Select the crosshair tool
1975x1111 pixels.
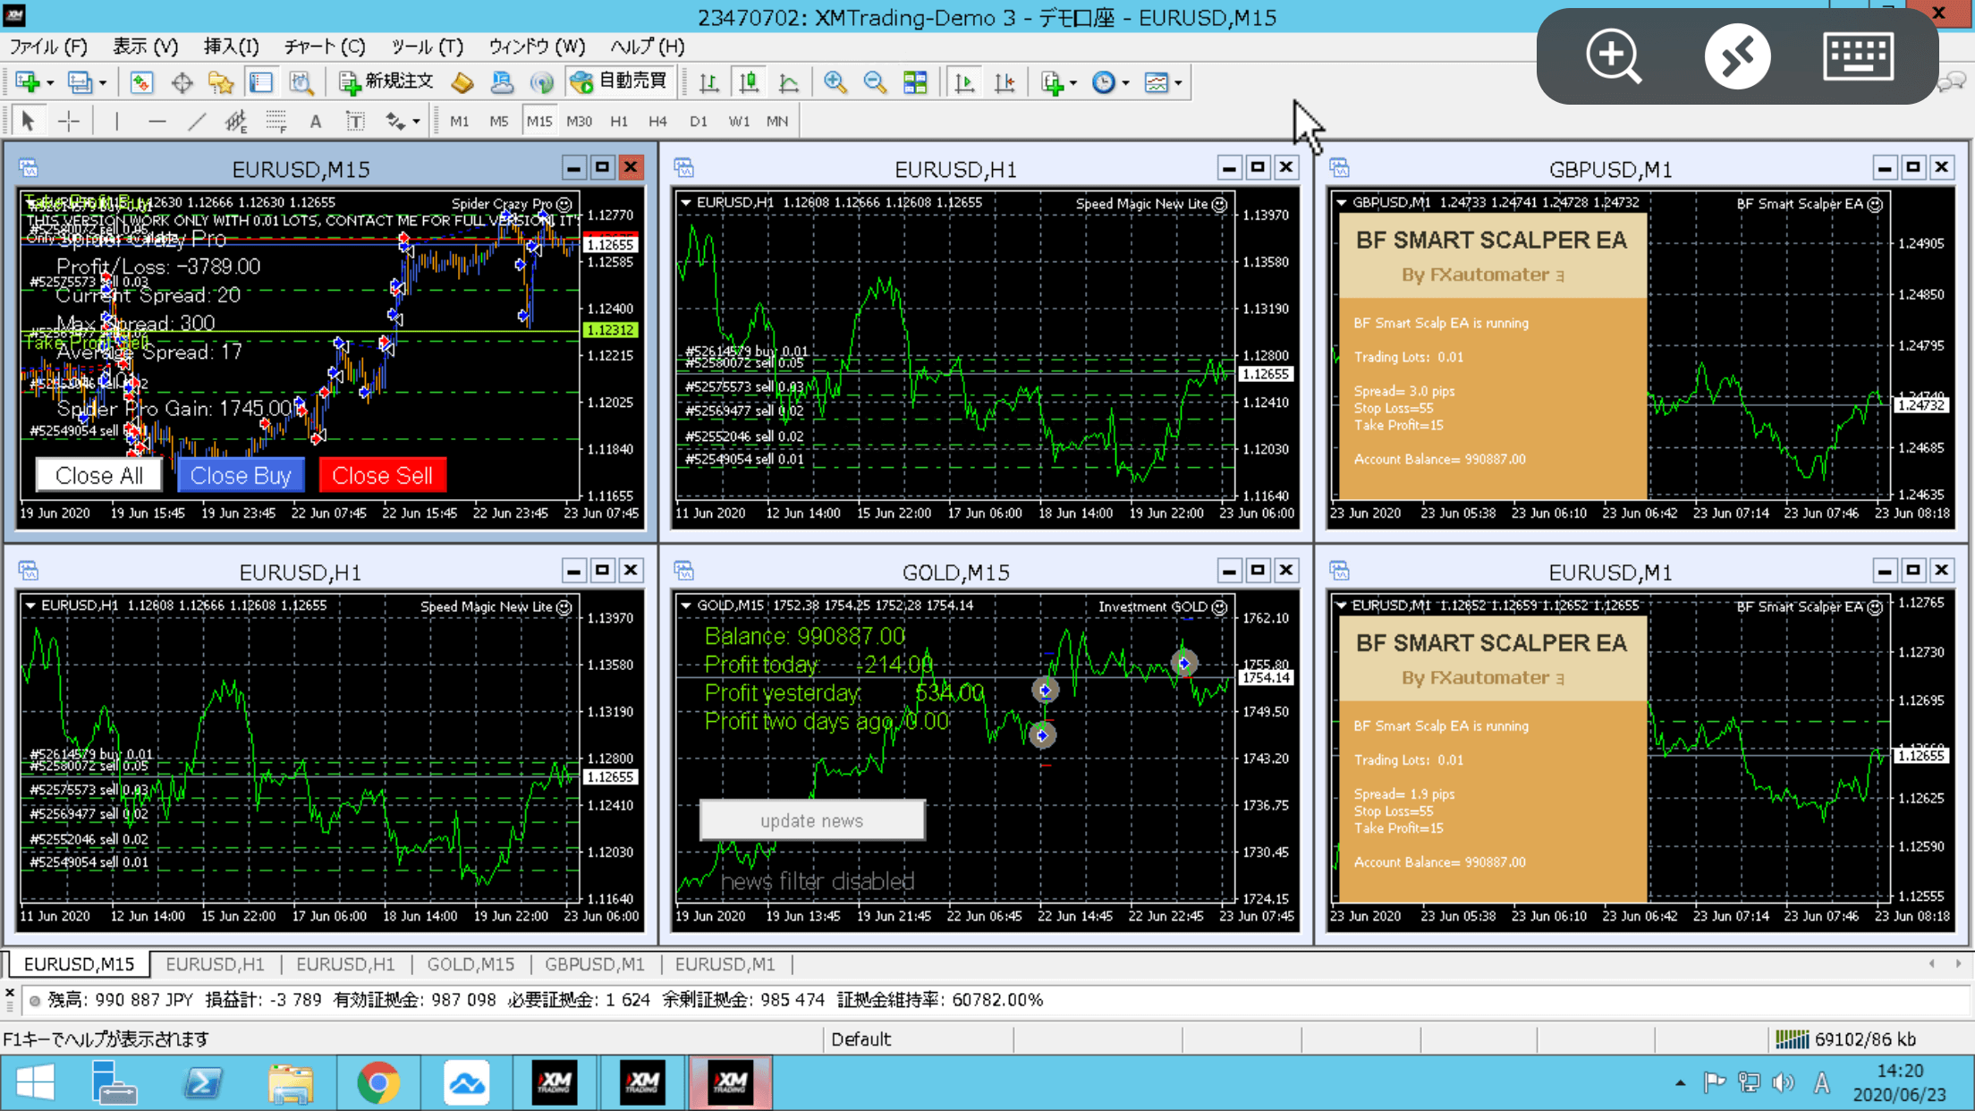click(x=68, y=121)
